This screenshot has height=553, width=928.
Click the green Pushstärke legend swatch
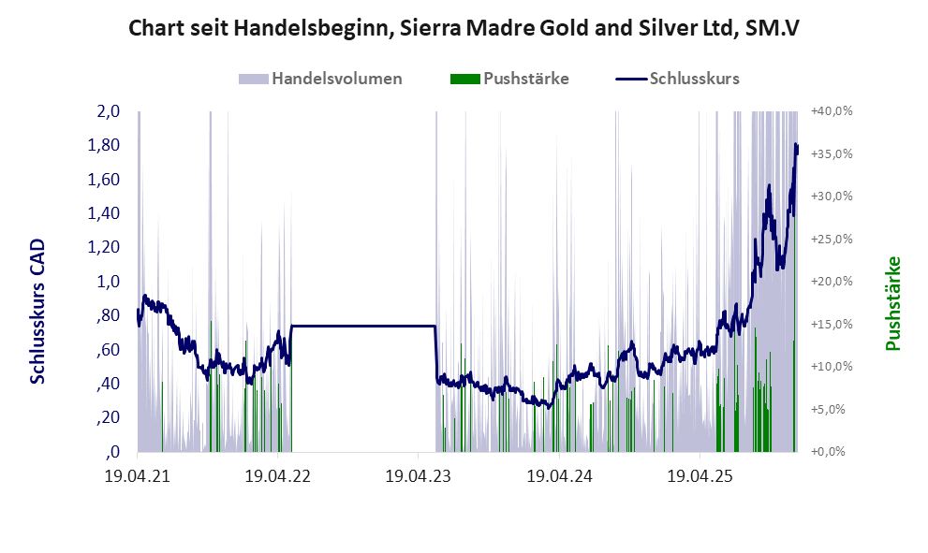[465, 79]
